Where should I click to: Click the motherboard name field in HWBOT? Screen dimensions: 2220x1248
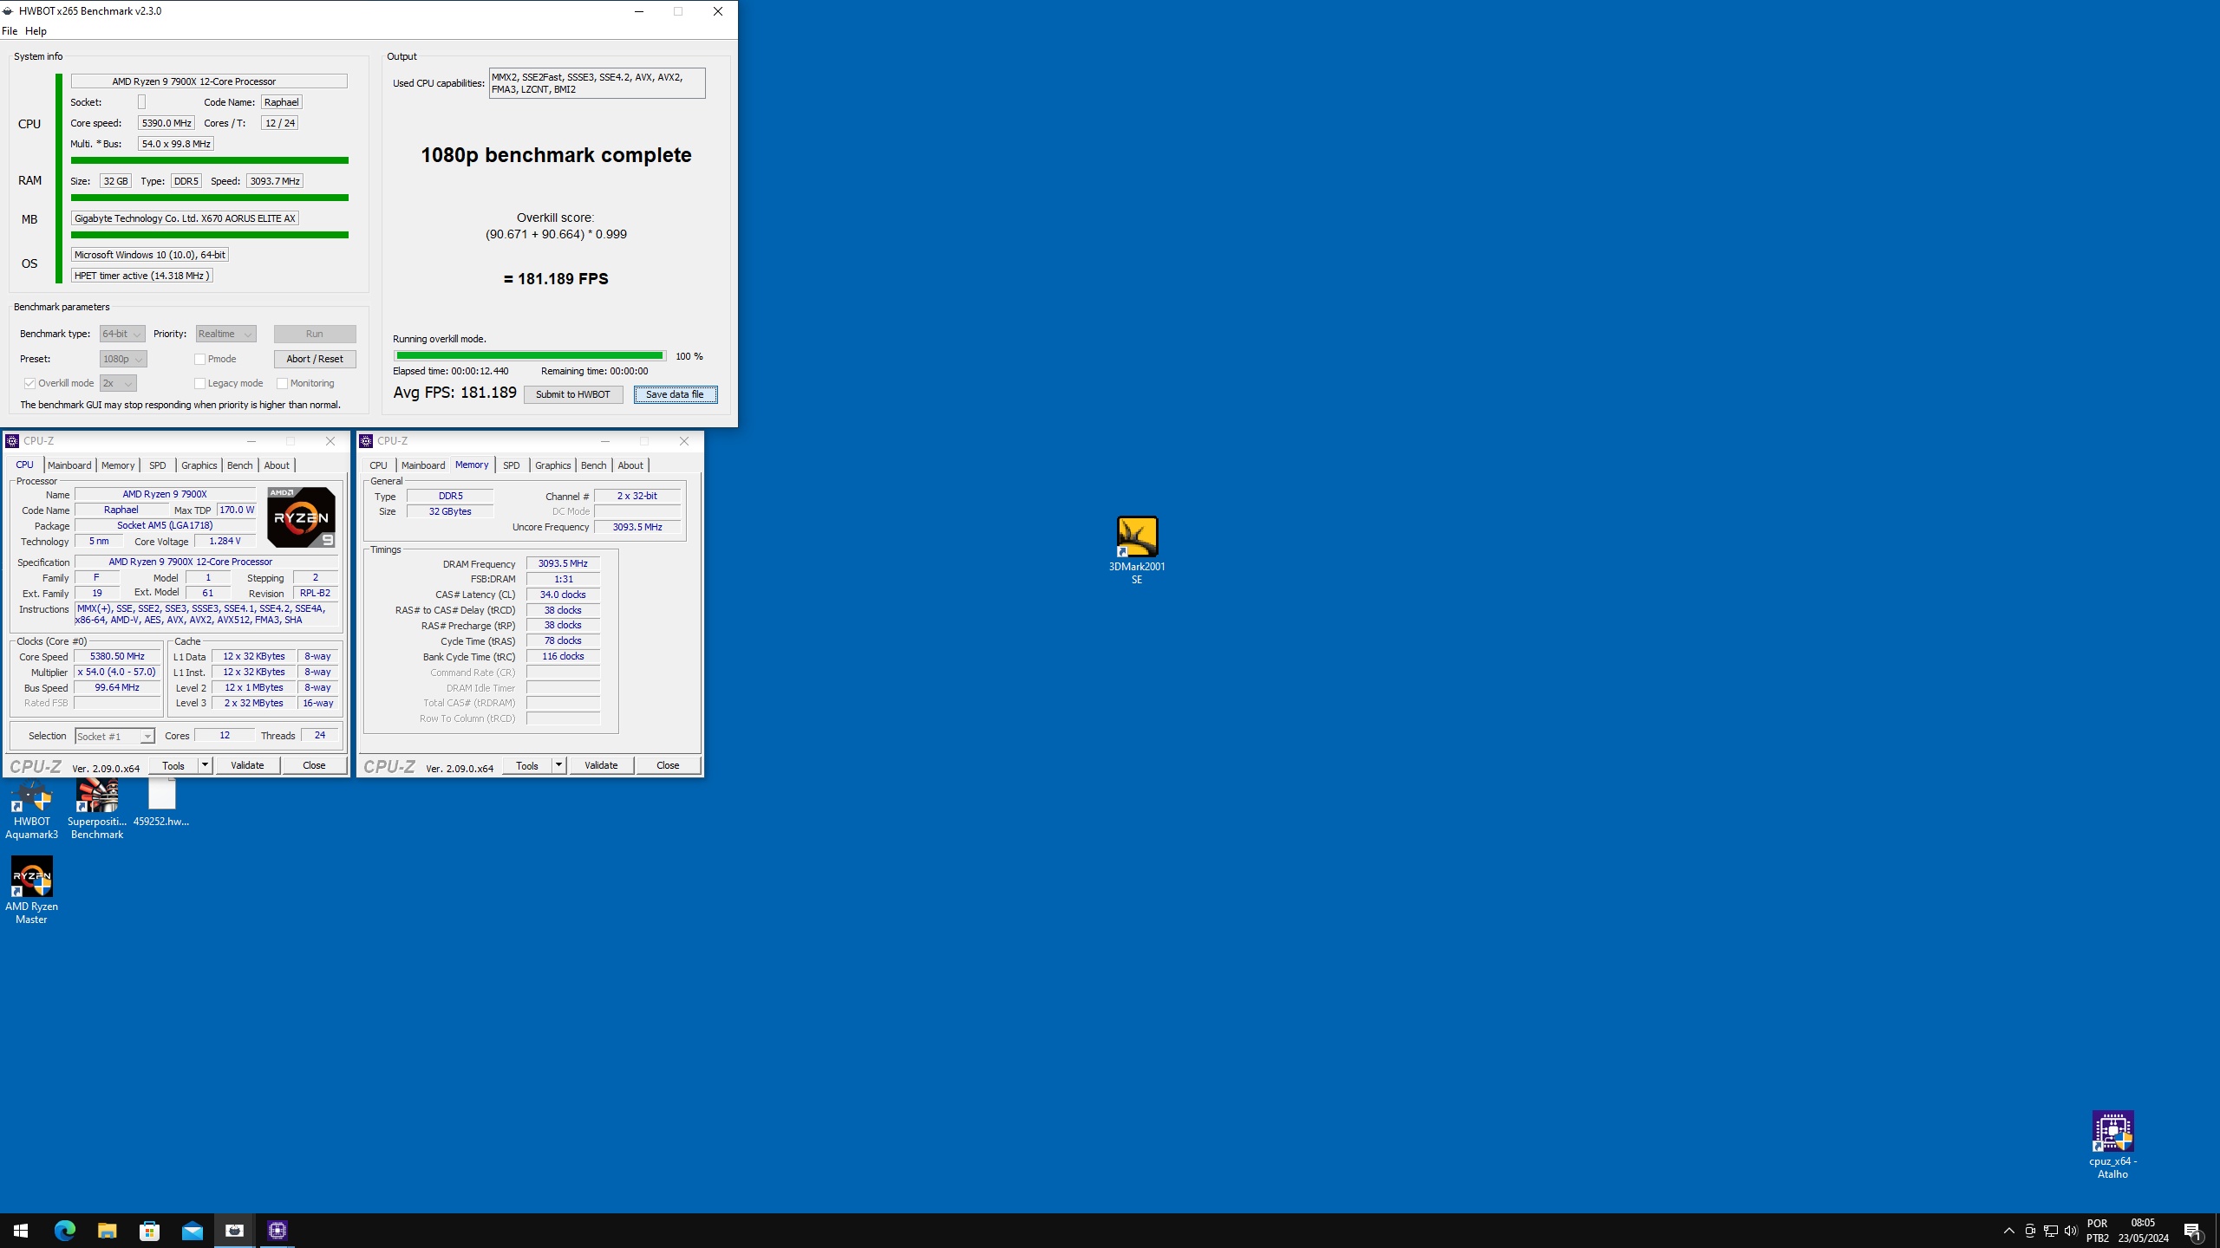(185, 218)
